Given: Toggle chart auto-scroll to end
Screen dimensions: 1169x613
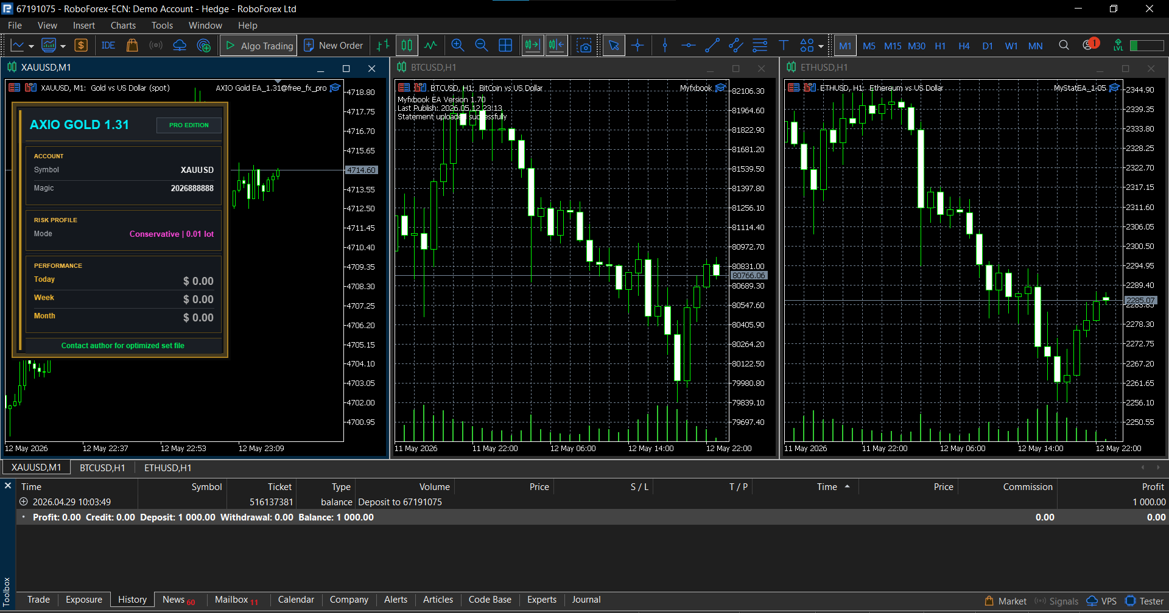Looking at the screenshot, I should tap(533, 46).
